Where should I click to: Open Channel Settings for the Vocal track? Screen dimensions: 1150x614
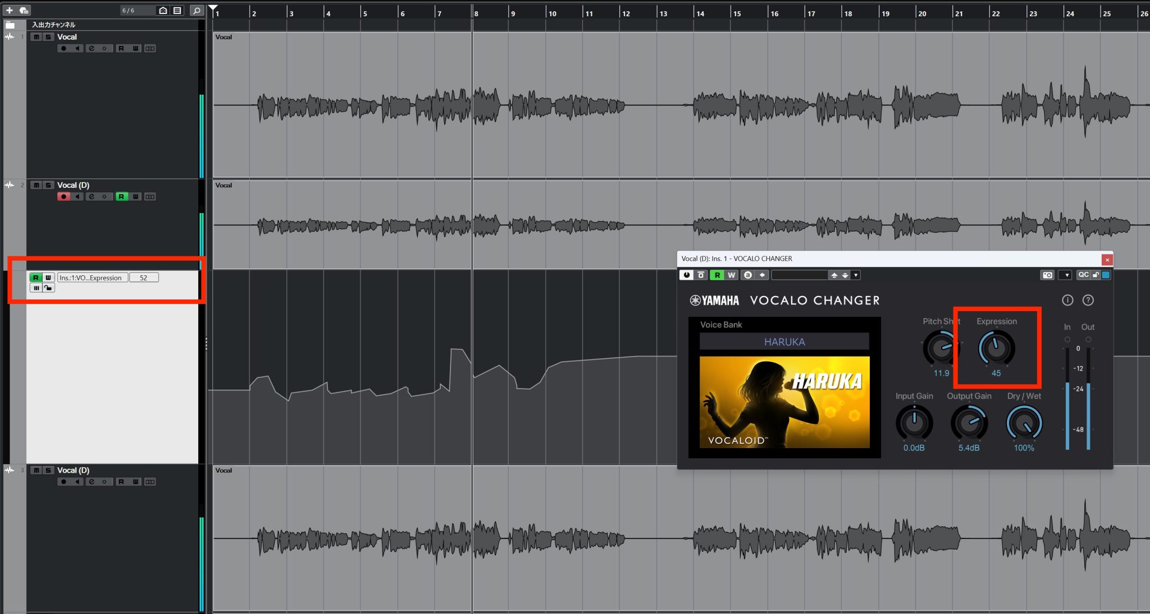(x=90, y=48)
